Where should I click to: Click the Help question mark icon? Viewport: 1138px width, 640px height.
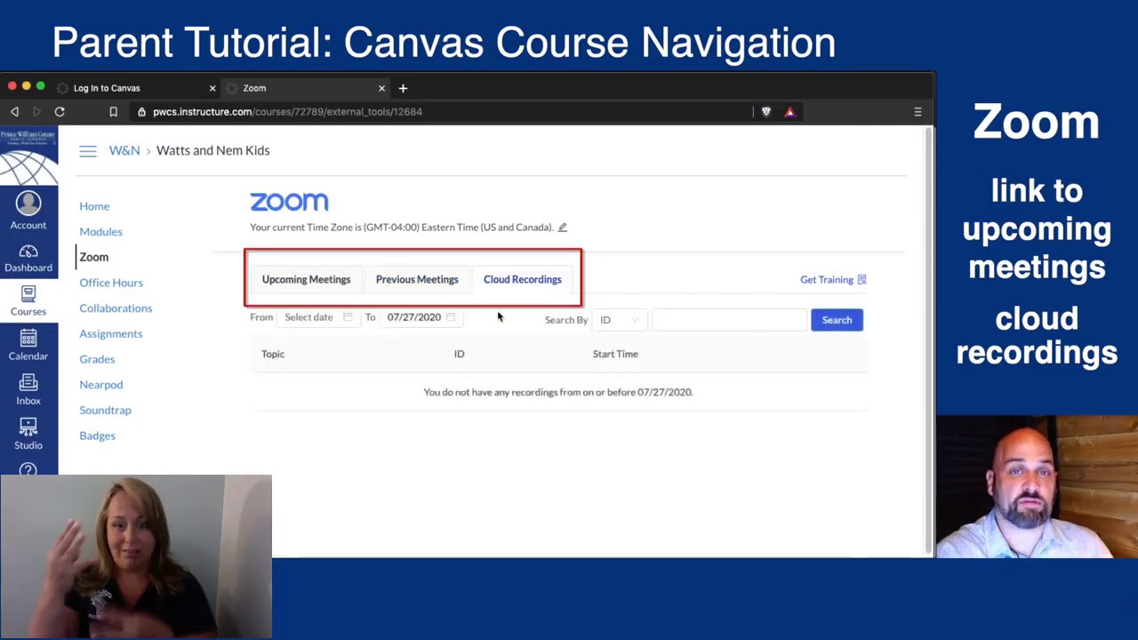tap(28, 469)
